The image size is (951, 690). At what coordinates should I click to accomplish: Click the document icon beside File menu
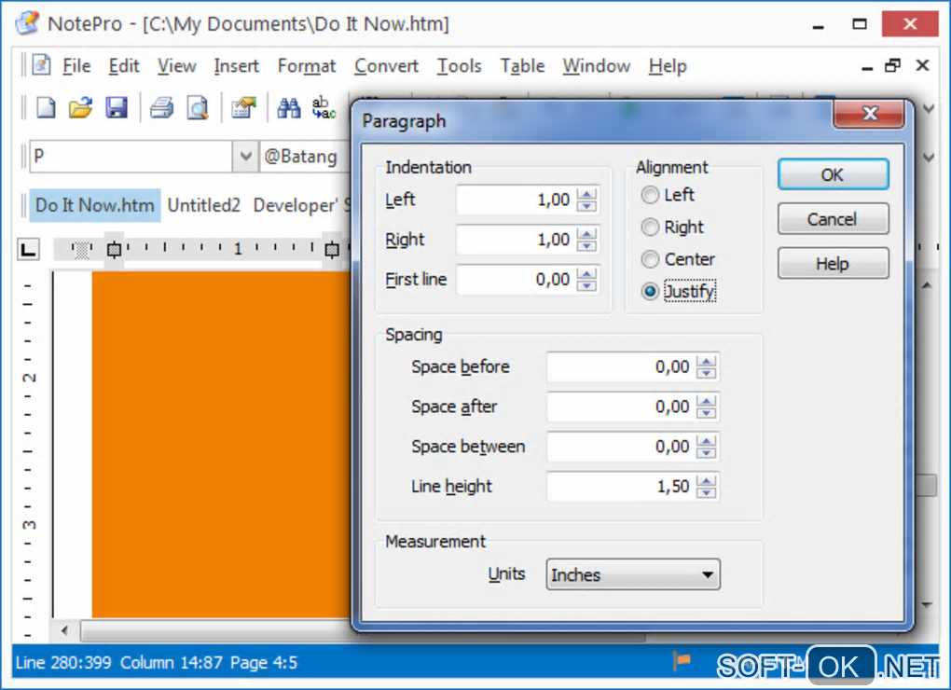click(x=41, y=64)
